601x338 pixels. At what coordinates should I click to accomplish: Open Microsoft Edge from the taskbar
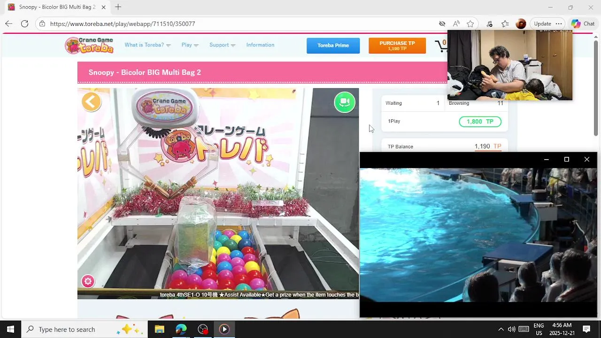(x=181, y=329)
